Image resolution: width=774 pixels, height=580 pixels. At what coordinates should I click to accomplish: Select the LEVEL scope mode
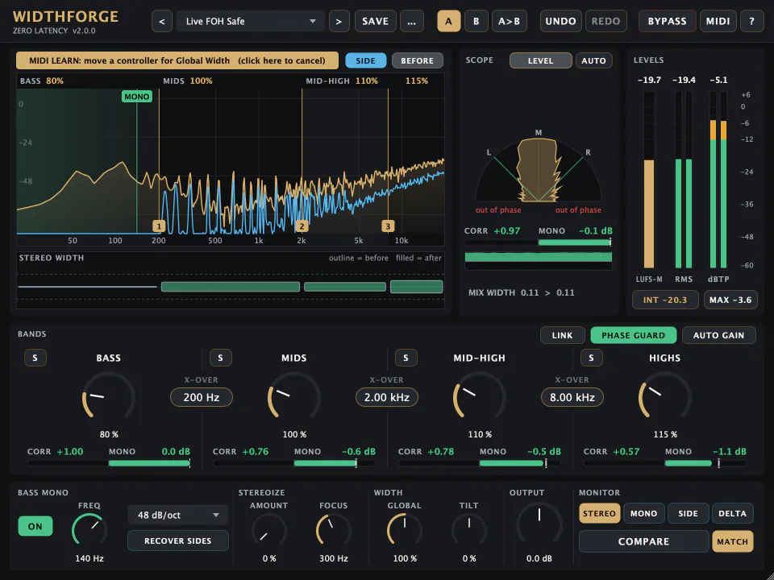(x=540, y=60)
